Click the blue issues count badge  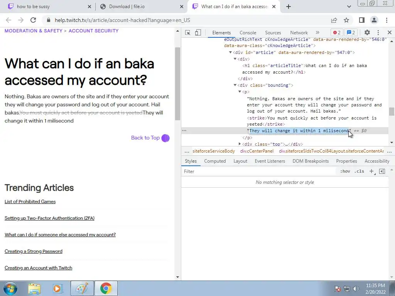point(351,32)
